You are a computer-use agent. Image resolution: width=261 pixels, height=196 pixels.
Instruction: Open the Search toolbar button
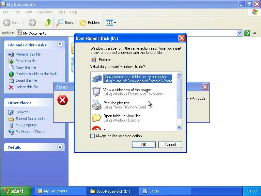click(66, 23)
